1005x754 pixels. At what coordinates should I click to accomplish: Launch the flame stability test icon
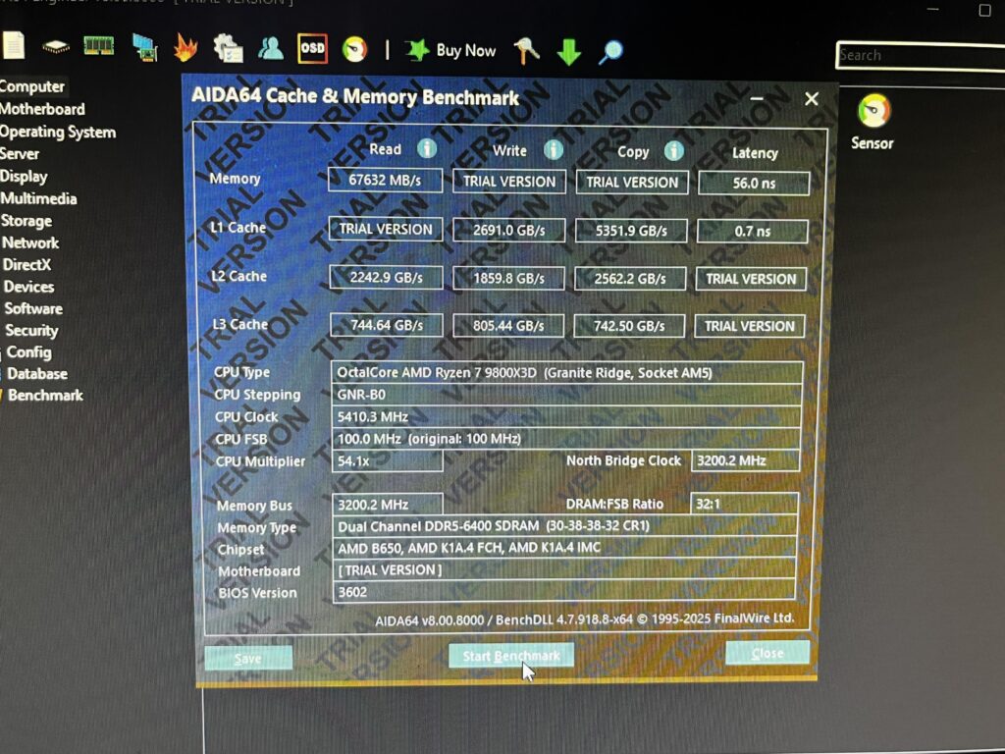pyautogui.click(x=185, y=48)
